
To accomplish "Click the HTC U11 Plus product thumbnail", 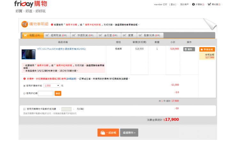I will [x=28, y=54].
